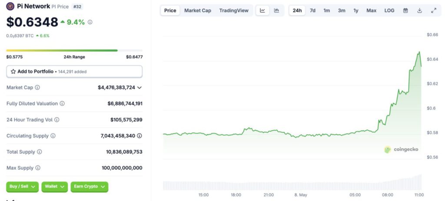Toggle LOG scale on chart
The width and height of the screenshot is (445, 201).
pyautogui.click(x=389, y=10)
